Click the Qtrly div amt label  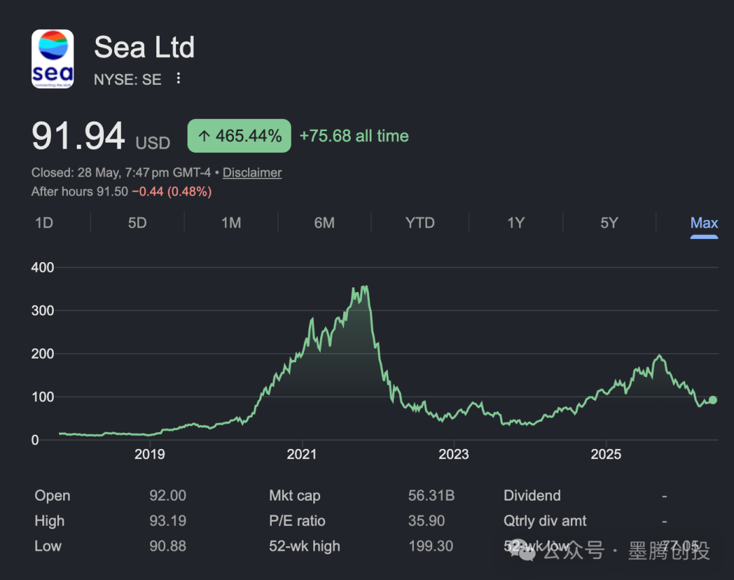[545, 521]
